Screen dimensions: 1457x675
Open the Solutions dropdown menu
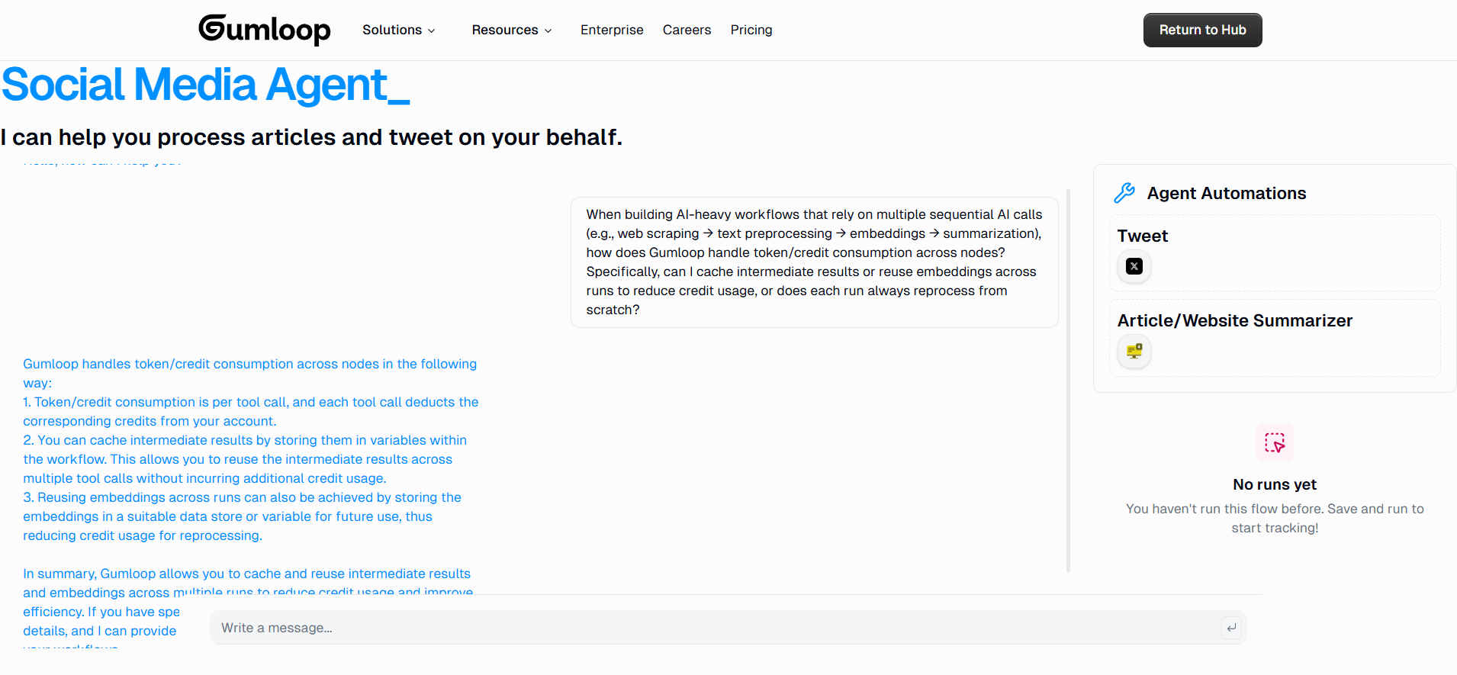(x=399, y=30)
